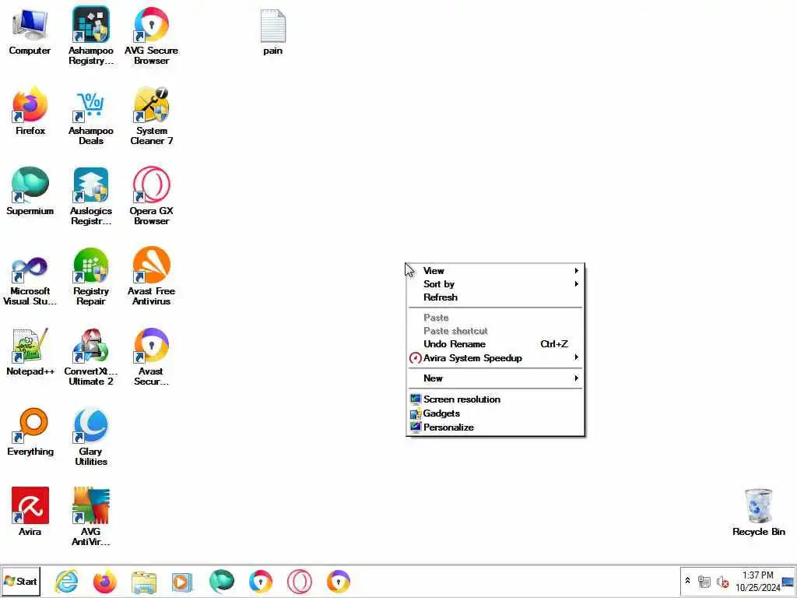
Task: Choose Personalize from the context menu
Action: click(496, 427)
